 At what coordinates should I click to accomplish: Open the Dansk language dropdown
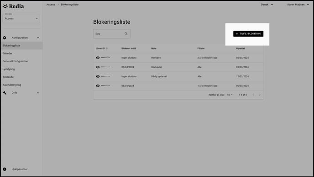point(267,5)
